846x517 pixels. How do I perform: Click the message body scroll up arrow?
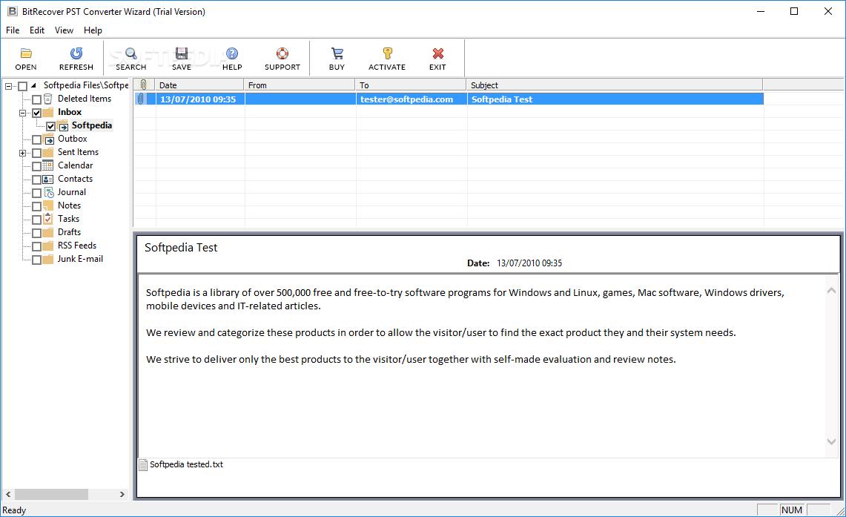[831, 290]
